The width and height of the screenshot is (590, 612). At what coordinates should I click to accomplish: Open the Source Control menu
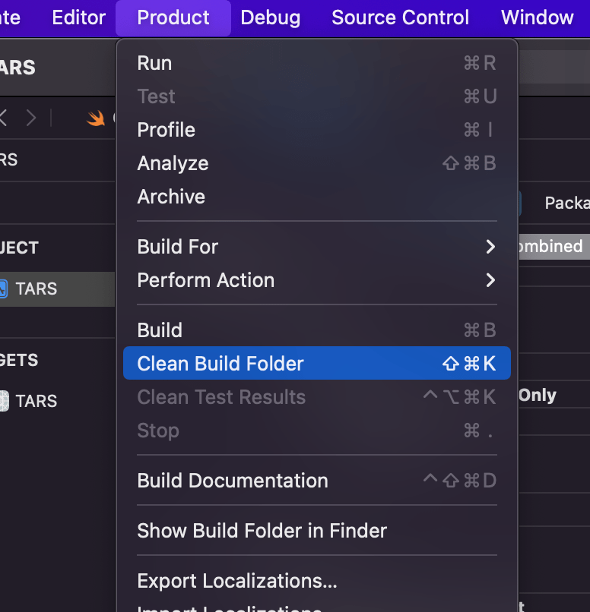[400, 17]
